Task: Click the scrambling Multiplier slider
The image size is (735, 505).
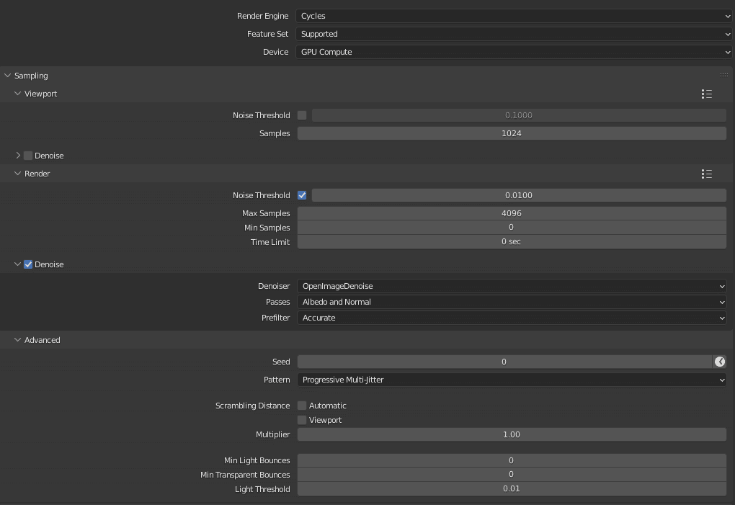Action: 512,434
